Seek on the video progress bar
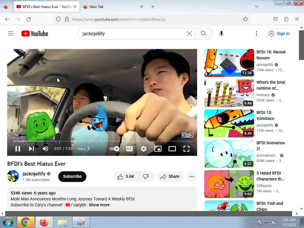 pyautogui.click(x=102, y=141)
